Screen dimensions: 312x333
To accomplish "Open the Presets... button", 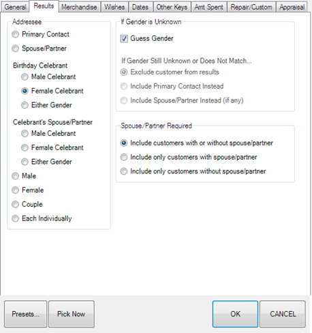I will pos(26,314).
